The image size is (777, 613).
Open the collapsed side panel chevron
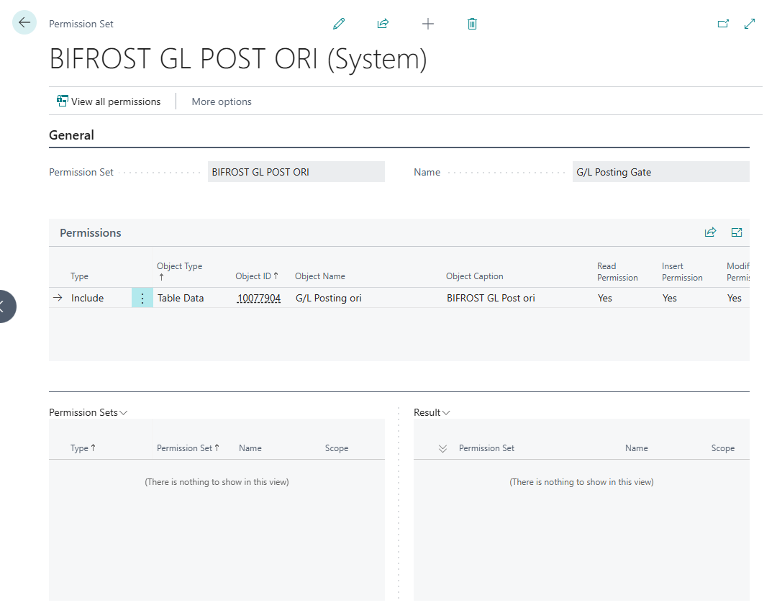pyautogui.click(x=4, y=306)
